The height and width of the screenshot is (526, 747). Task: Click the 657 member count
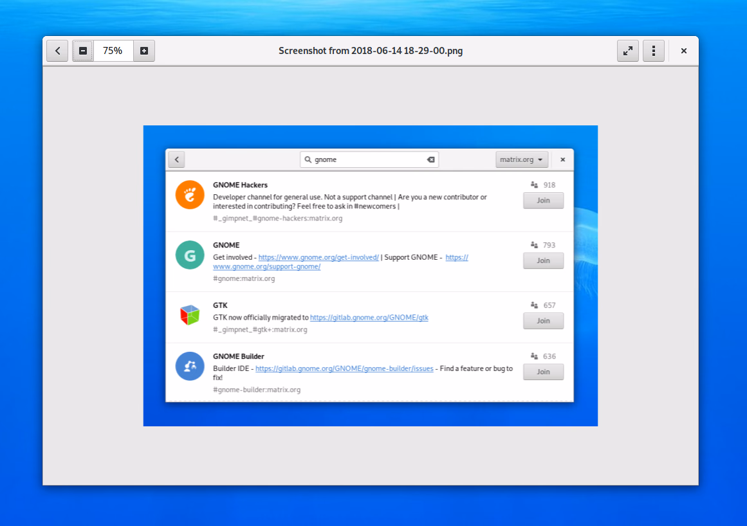[x=549, y=305]
